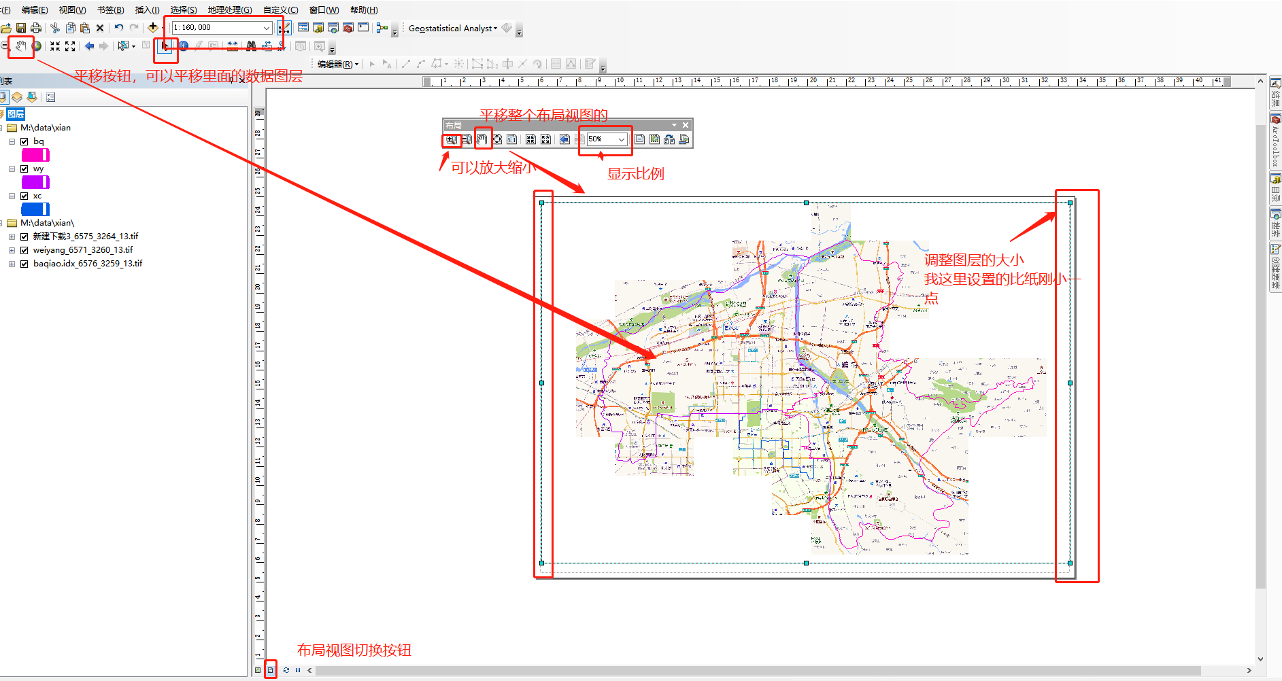Uncheck weiyang_6571_3260_13.tif layer
Screen dimensions: 1282x681
point(24,249)
